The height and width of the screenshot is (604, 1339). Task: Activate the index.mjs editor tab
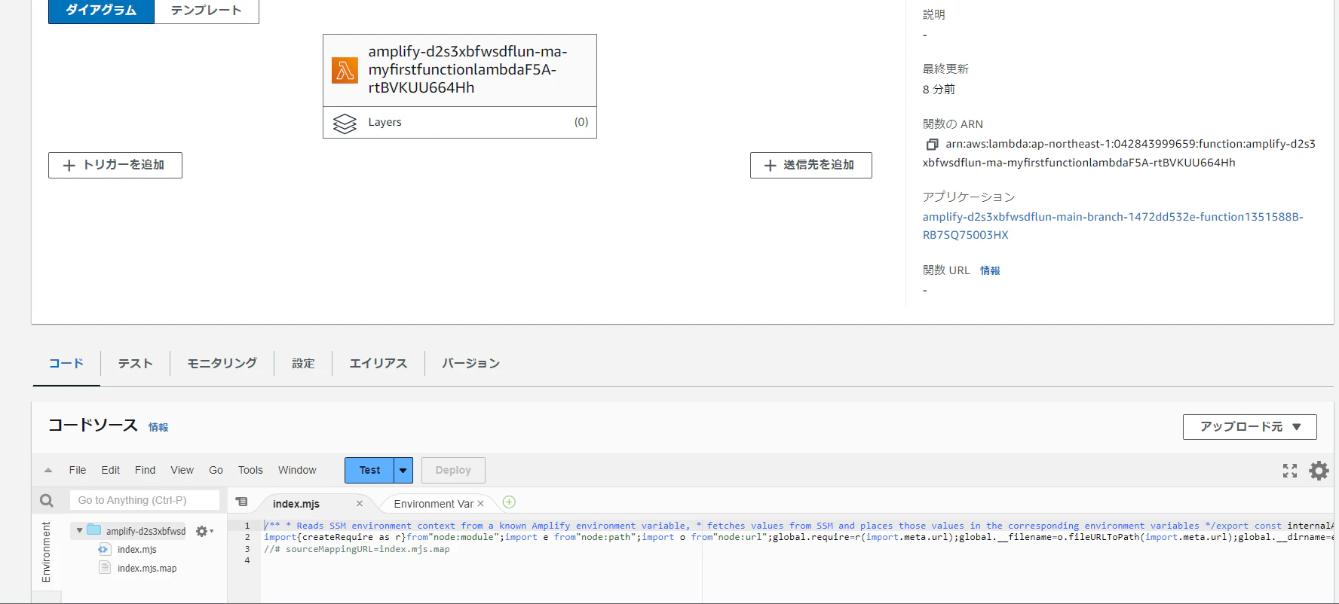tap(296, 504)
